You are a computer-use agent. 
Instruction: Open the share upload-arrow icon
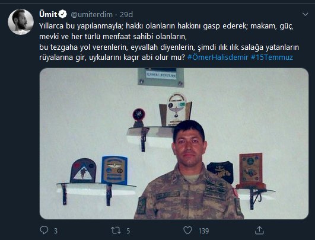pos(259,230)
